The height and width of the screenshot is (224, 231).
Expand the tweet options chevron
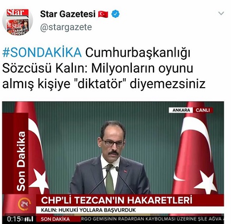point(221,13)
